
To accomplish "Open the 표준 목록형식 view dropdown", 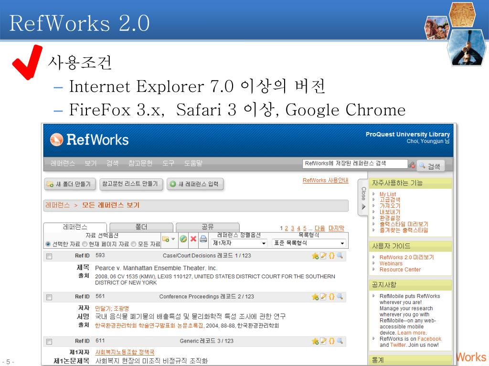I will (x=309, y=243).
